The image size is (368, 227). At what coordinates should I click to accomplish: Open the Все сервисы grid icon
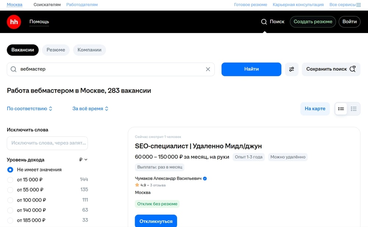coord(358,5)
